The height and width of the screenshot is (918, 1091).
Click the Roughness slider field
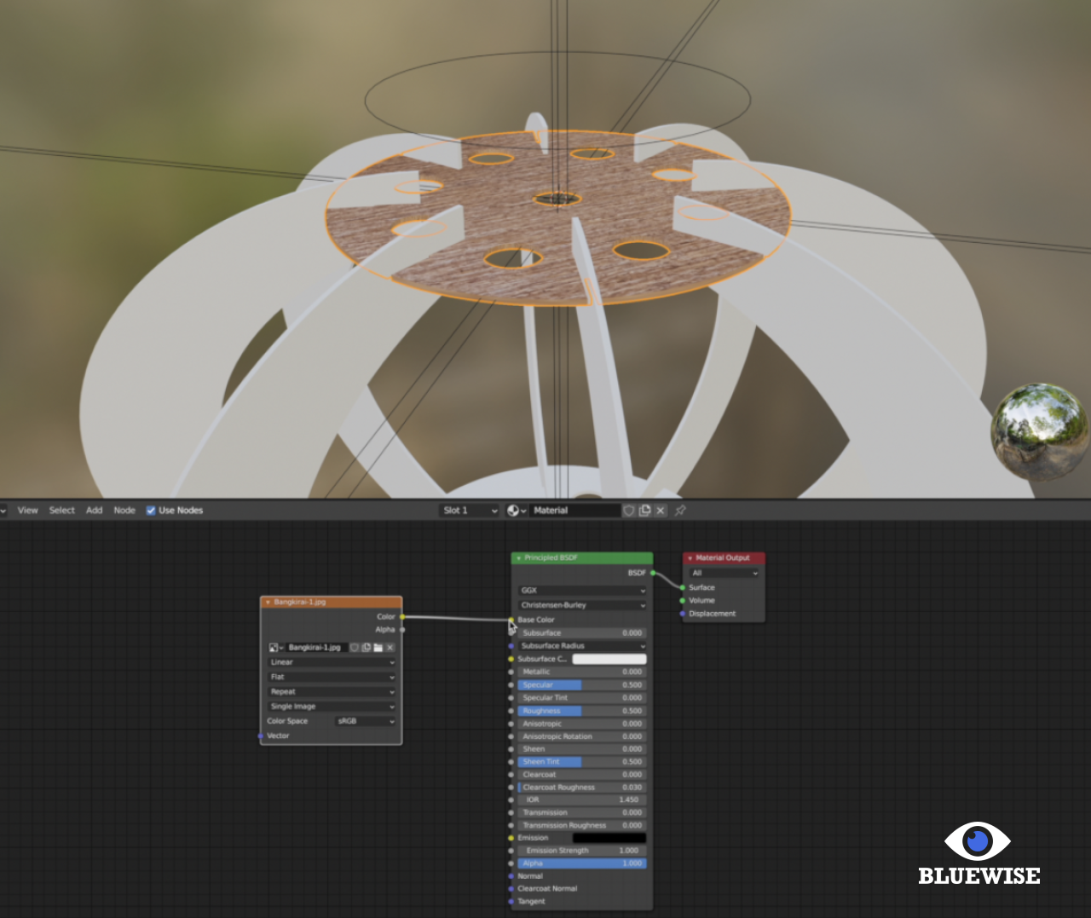[x=582, y=711]
